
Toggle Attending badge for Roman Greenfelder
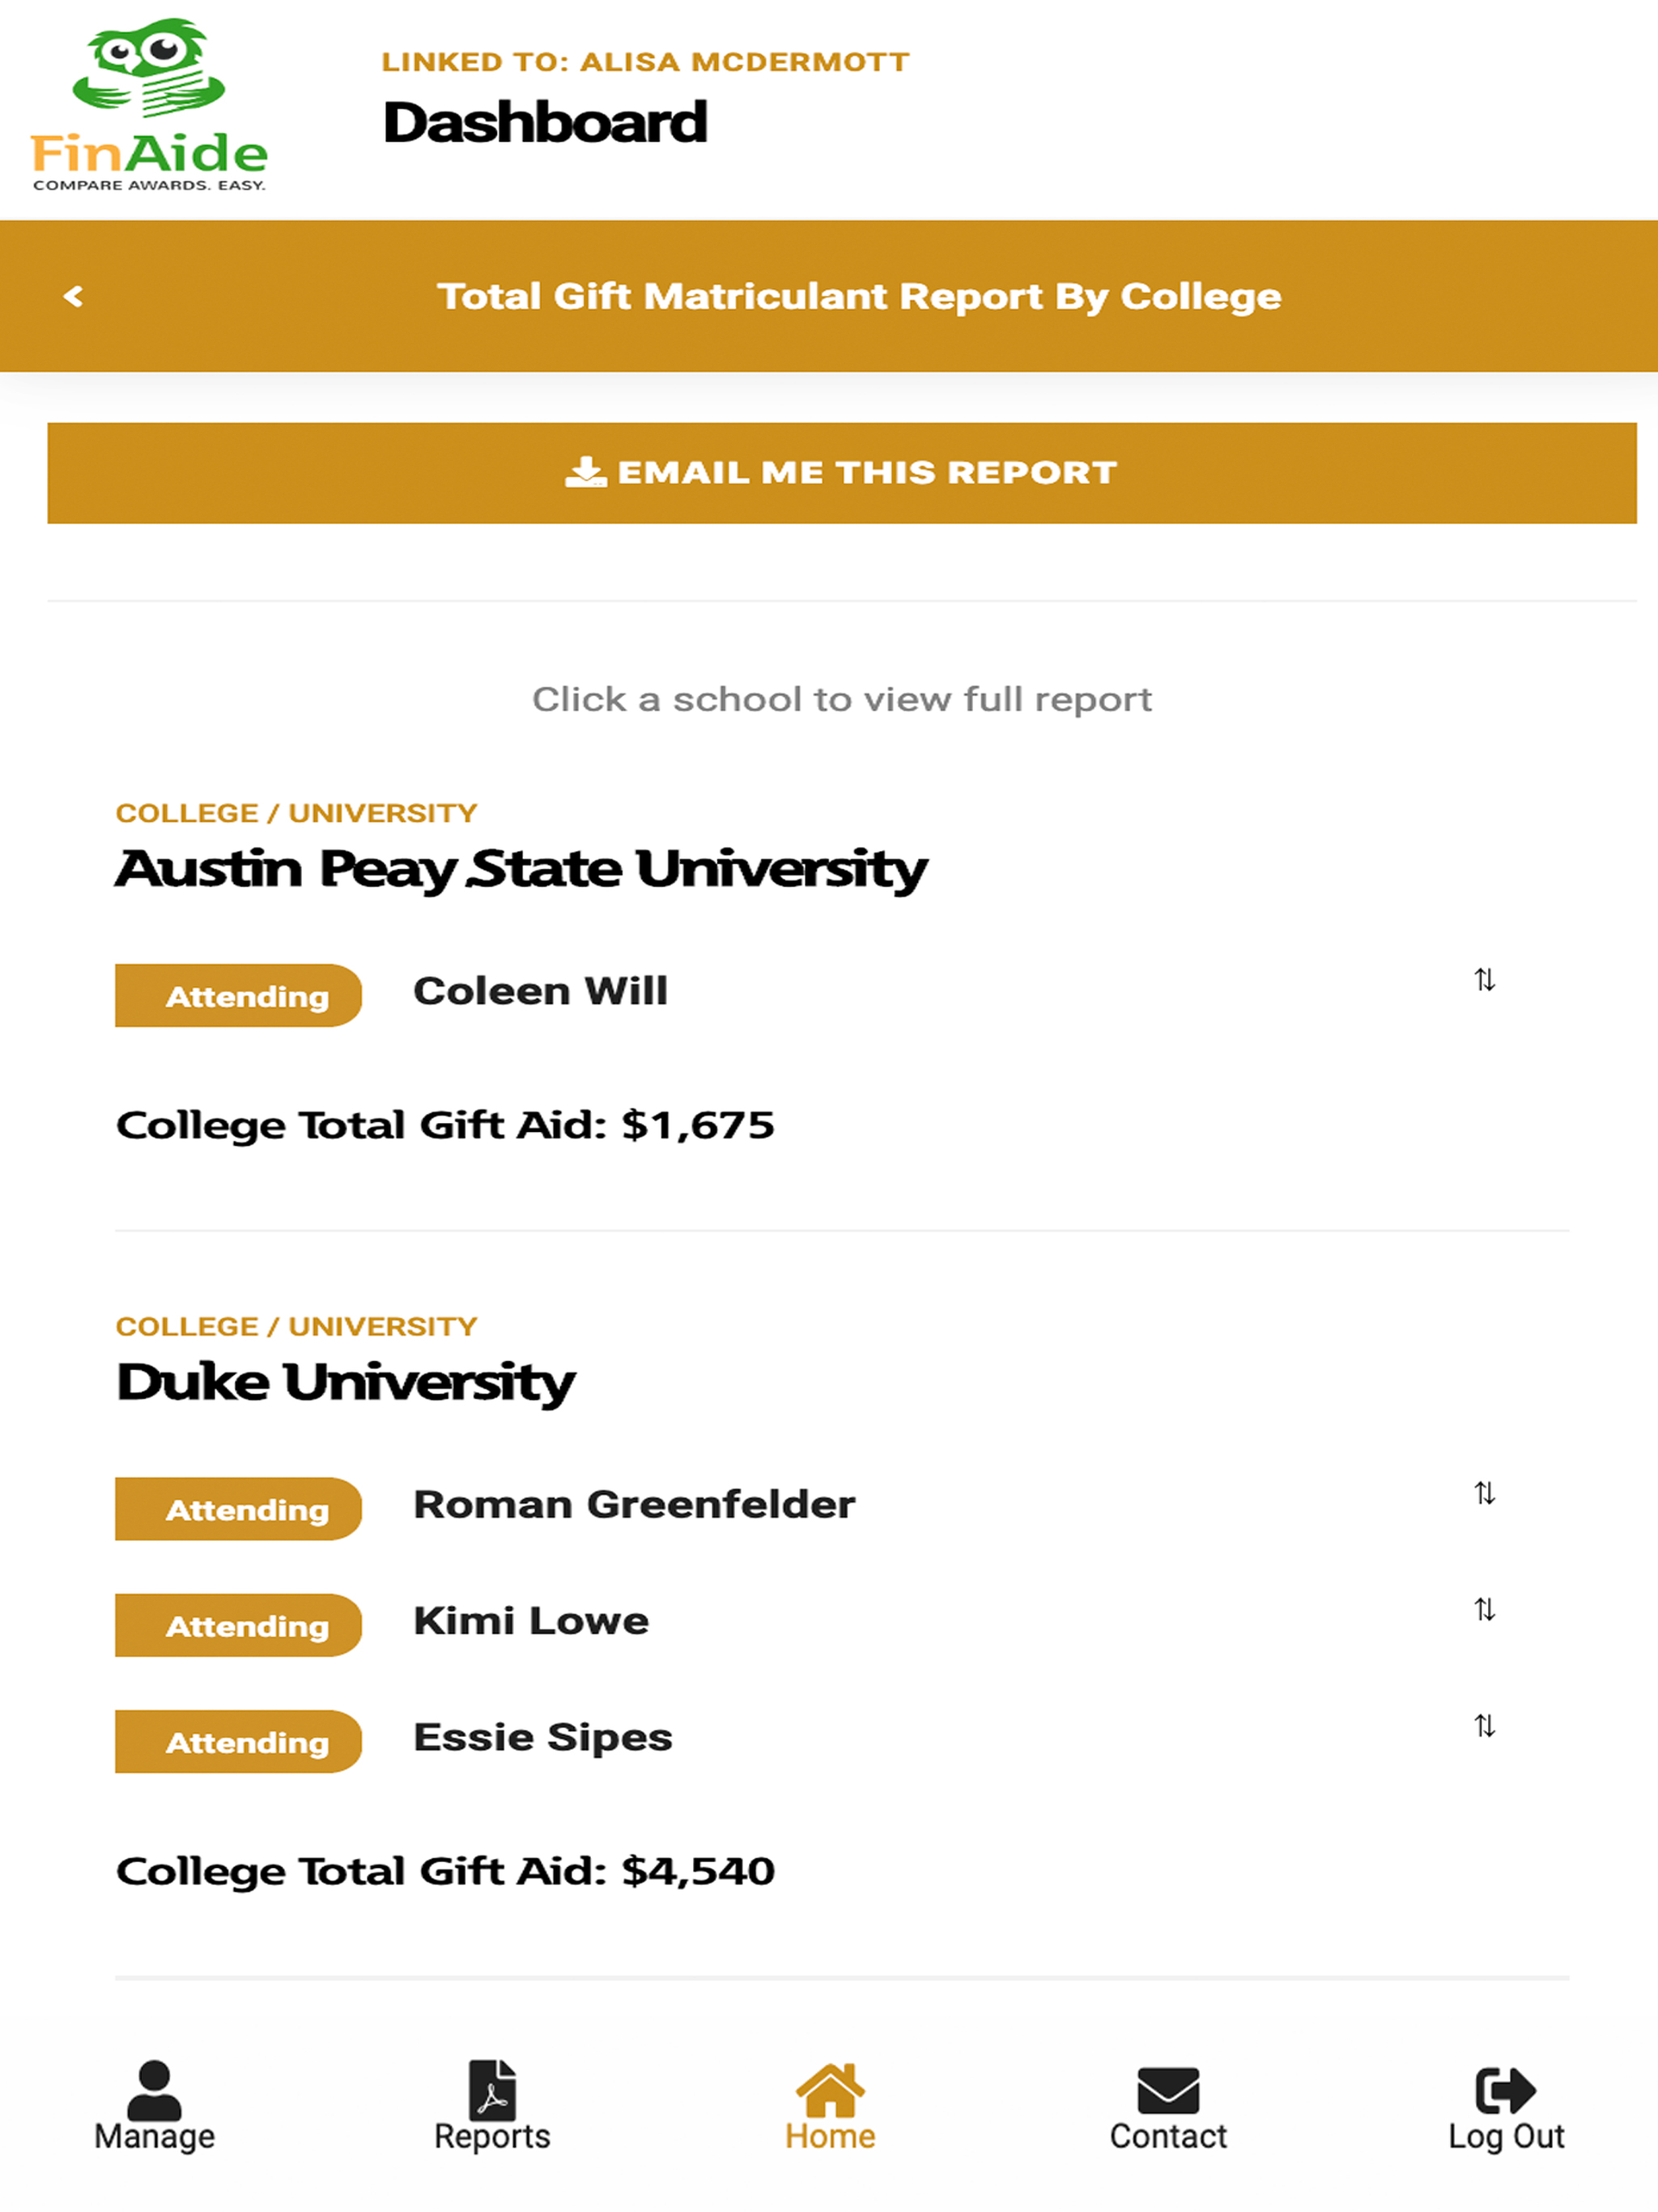point(238,1509)
